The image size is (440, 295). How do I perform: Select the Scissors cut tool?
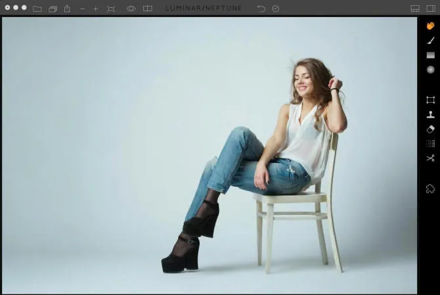point(430,158)
